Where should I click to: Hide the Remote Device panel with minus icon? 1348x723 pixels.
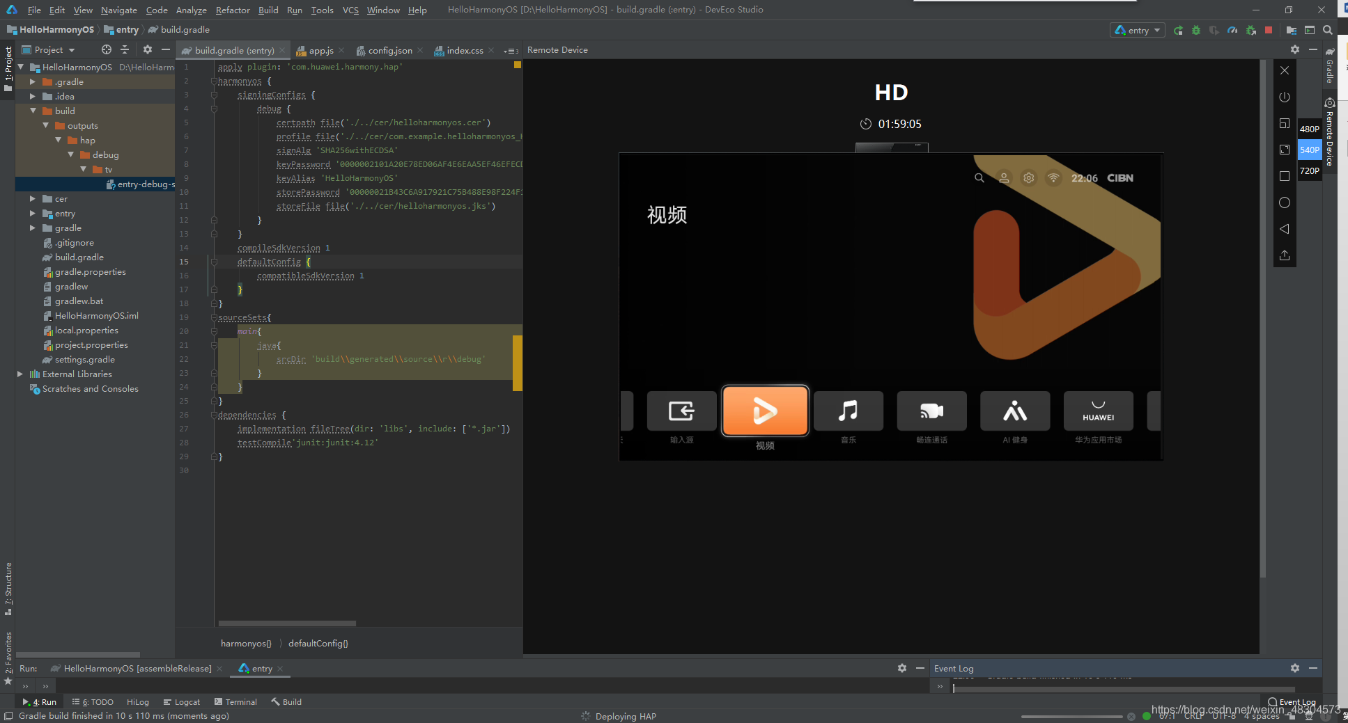(1313, 50)
